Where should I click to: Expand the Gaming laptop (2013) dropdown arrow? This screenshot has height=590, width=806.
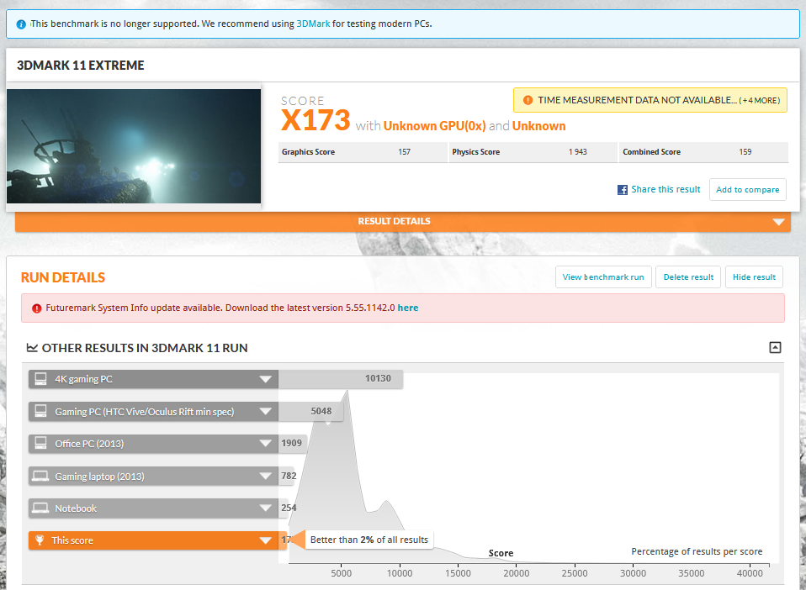(265, 476)
